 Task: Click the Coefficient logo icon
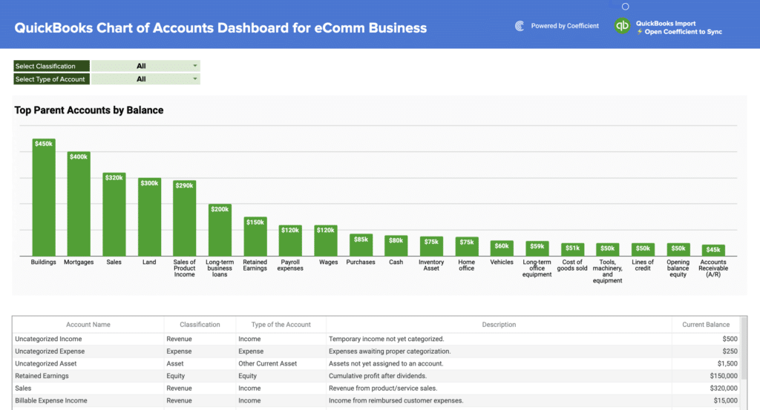click(x=519, y=26)
